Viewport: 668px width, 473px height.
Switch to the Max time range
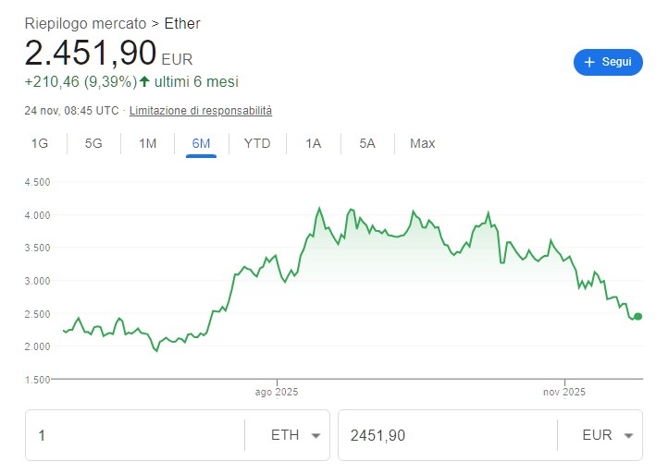coord(422,143)
